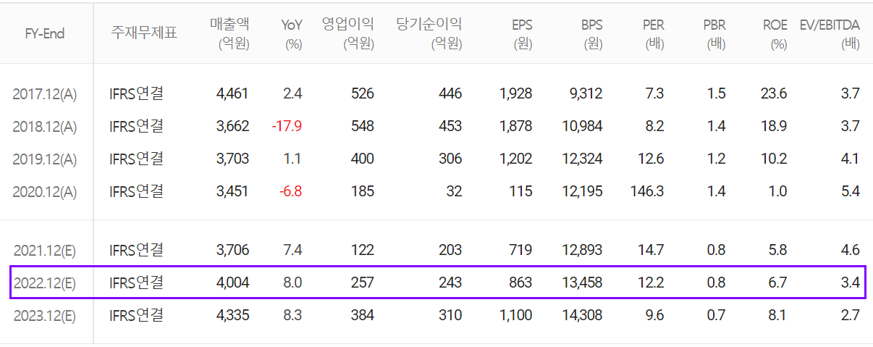Screen dimensions: 873x347
Task: Click BPS value 14,308
Action: pos(582,315)
